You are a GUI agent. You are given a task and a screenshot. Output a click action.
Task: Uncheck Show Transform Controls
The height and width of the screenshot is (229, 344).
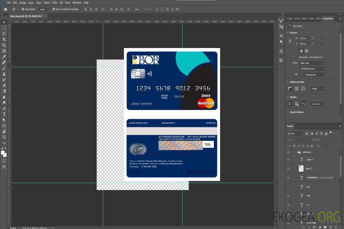[x=54, y=9]
